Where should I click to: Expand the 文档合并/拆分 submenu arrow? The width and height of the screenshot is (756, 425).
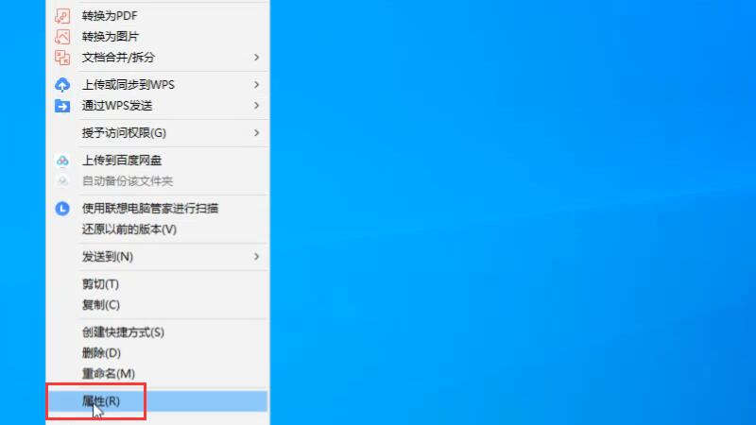pos(256,58)
